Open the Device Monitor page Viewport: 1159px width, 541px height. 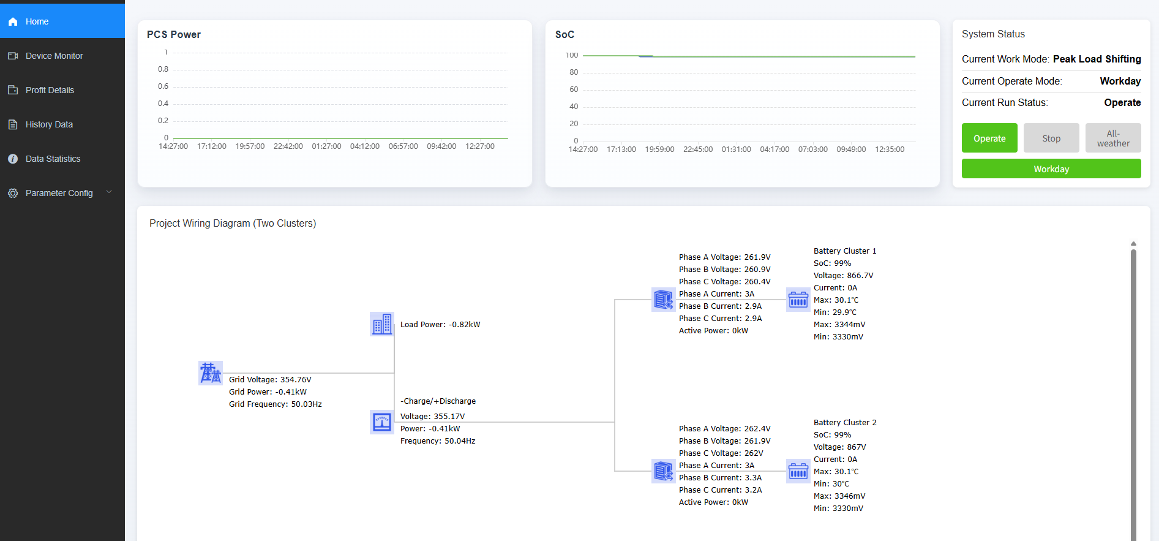click(x=54, y=56)
